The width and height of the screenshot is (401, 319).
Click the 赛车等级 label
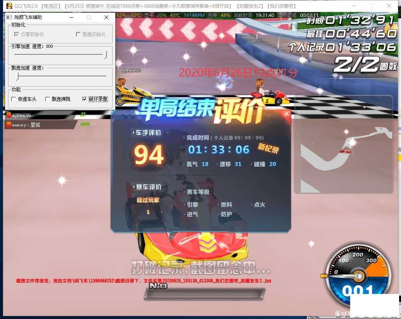pyautogui.click(x=198, y=192)
